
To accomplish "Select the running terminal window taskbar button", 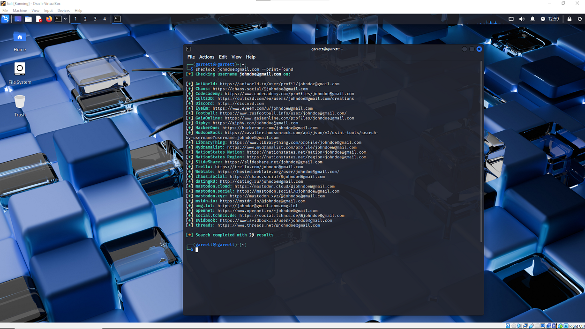I will (117, 19).
